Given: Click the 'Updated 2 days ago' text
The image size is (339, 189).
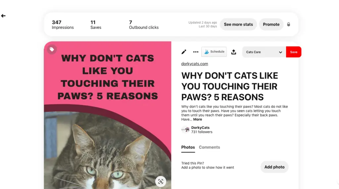Looking at the screenshot, I should (203, 23).
